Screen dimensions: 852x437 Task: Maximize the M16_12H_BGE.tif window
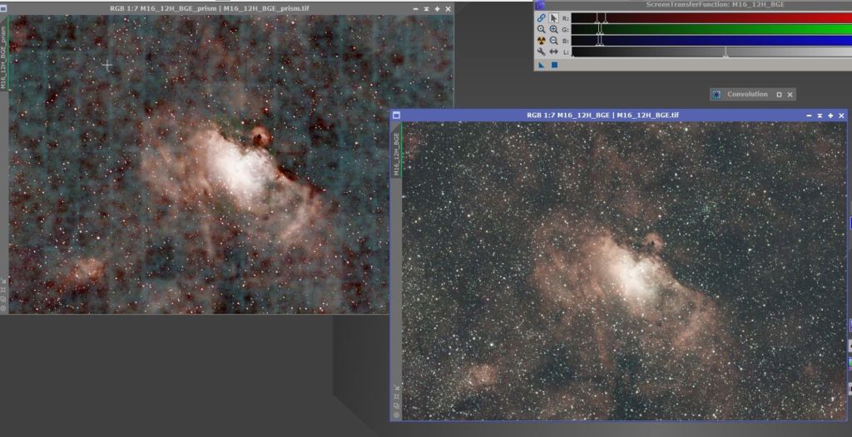(831, 115)
